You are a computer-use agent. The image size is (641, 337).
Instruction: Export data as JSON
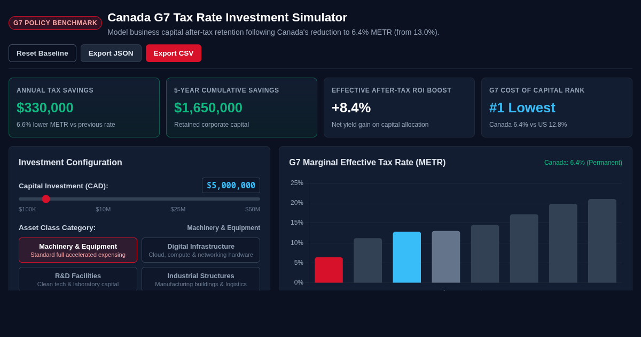click(111, 53)
